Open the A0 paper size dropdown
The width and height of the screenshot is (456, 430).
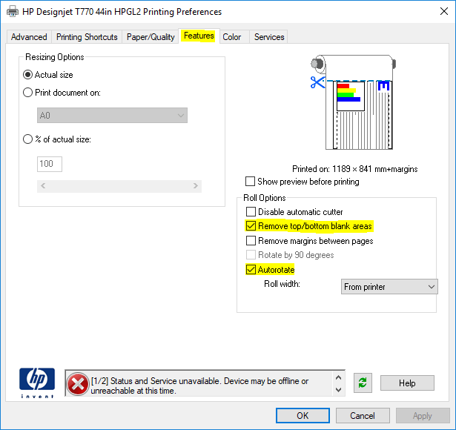click(112, 116)
